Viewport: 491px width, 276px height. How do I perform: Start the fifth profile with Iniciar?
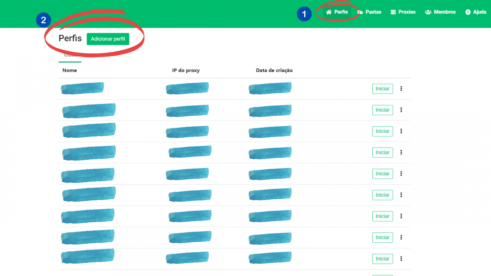pyautogui.click(x=383, y=174)
